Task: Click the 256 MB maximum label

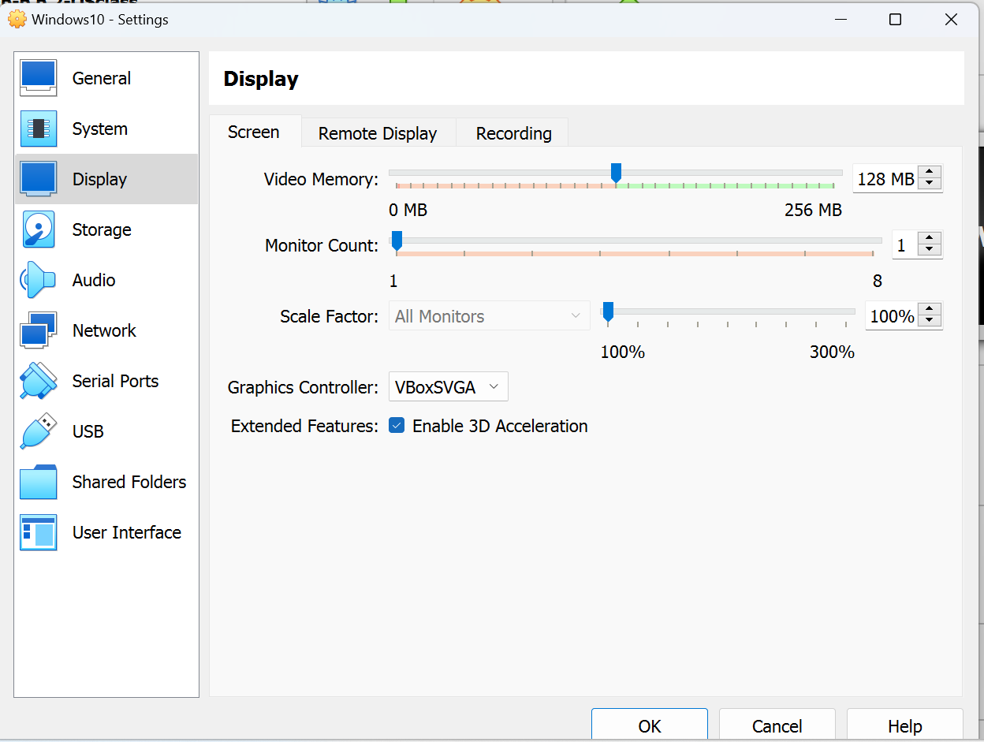Action: [x=813, y=210]
